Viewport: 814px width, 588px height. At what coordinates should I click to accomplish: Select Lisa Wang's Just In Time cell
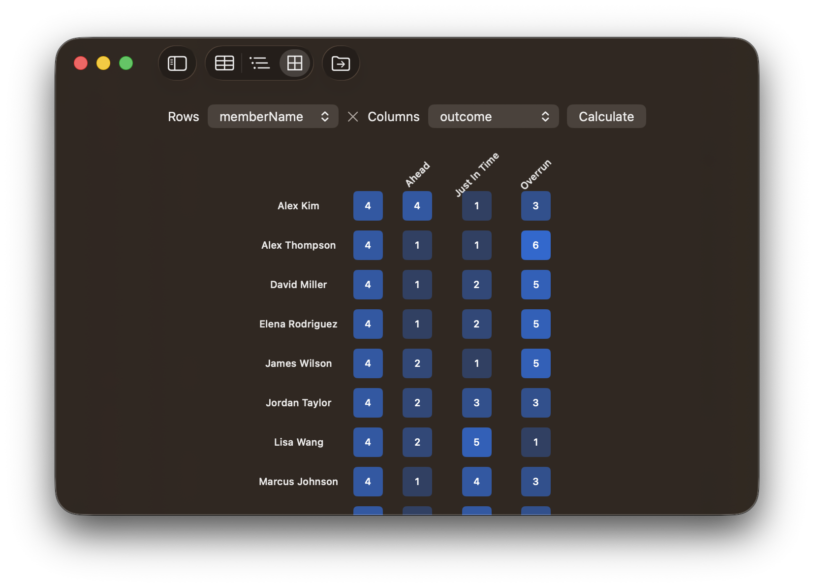click(476, 442)
